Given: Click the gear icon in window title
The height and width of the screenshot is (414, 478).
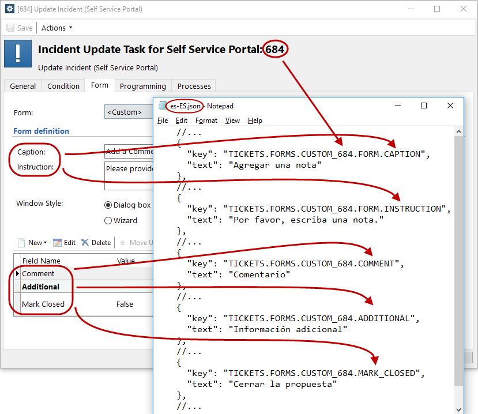Looking at the screenshot, I should click(10, 9).
